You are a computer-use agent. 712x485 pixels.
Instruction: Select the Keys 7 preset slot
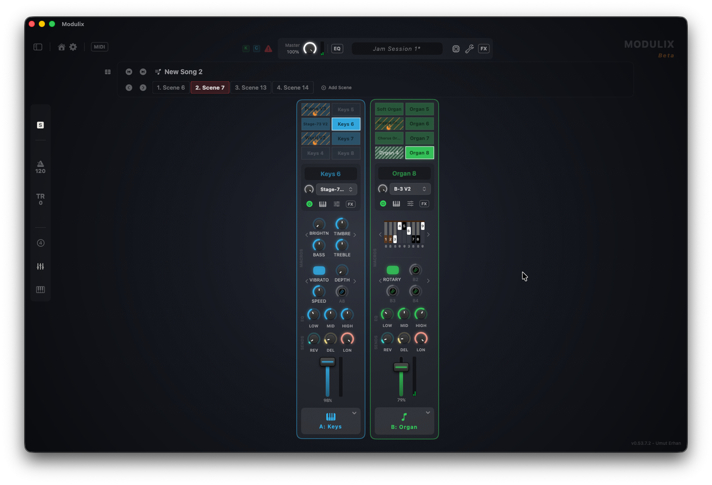pos(346,139)
